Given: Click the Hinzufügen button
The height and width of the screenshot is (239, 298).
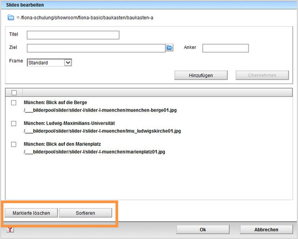Looking at the screenshot, I should click(x=201, y=75).
